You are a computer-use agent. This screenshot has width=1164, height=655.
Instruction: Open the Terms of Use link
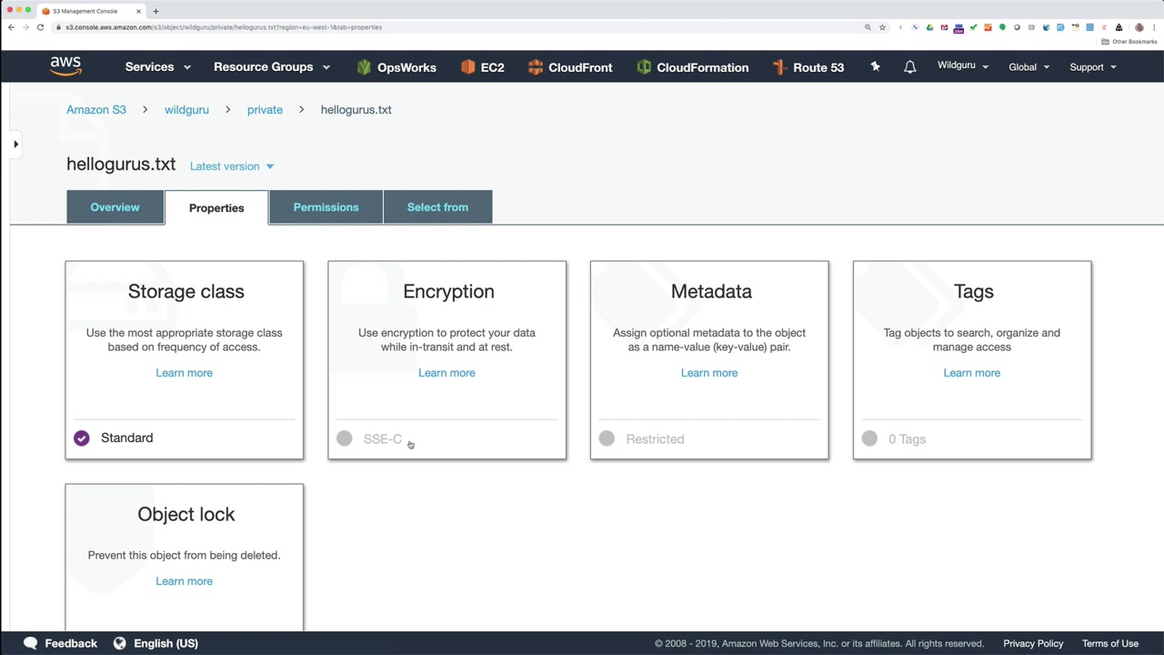[1110, 644]
